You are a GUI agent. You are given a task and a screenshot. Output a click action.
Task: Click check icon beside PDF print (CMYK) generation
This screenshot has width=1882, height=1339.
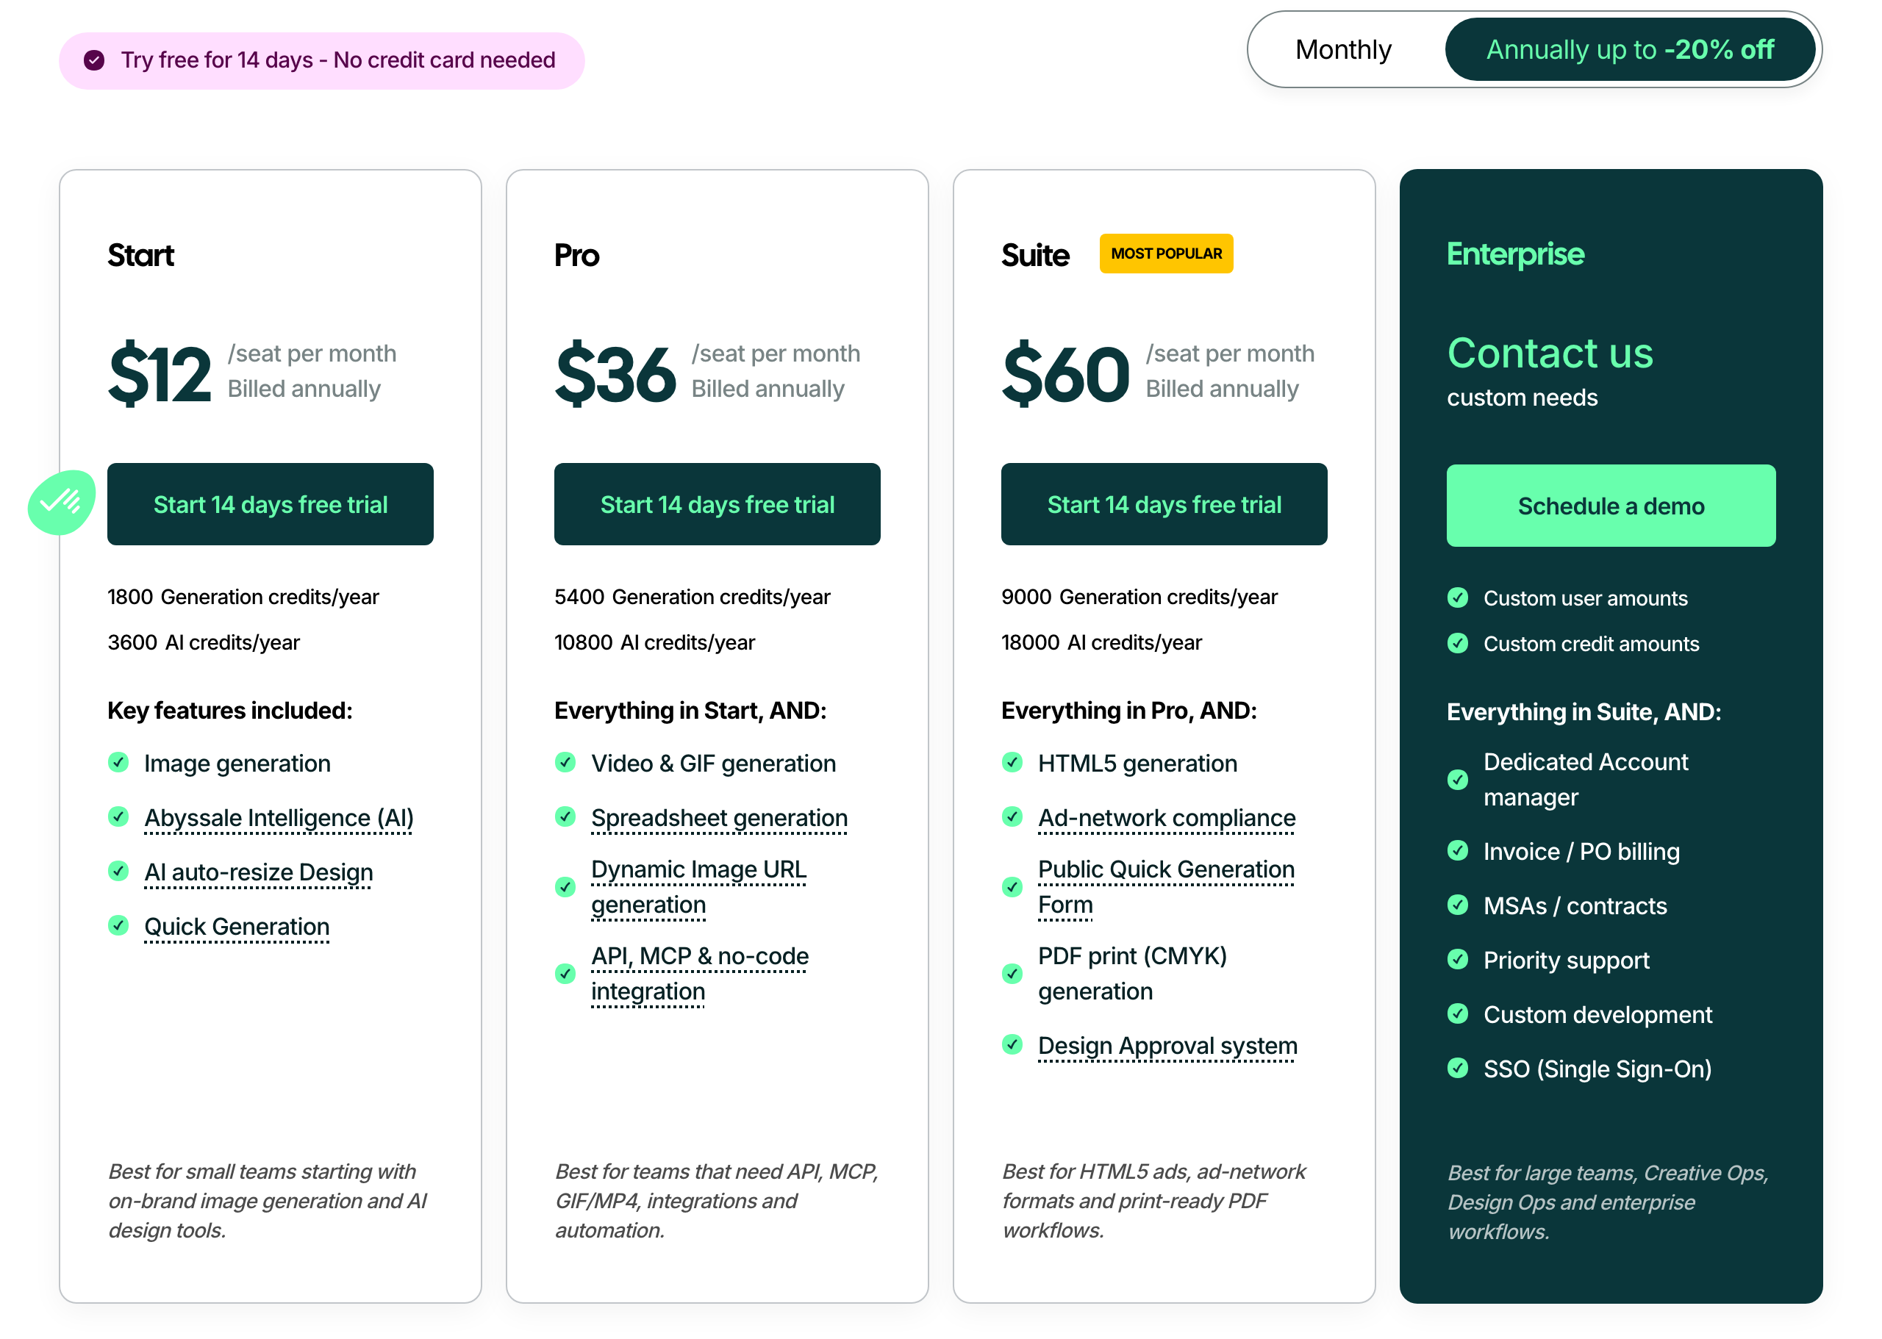tap(1012, 974)
